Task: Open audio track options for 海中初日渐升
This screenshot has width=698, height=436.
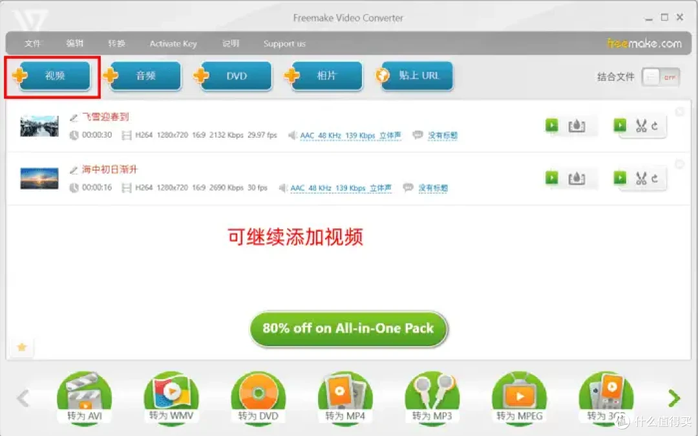Action: tap(341, 188)
